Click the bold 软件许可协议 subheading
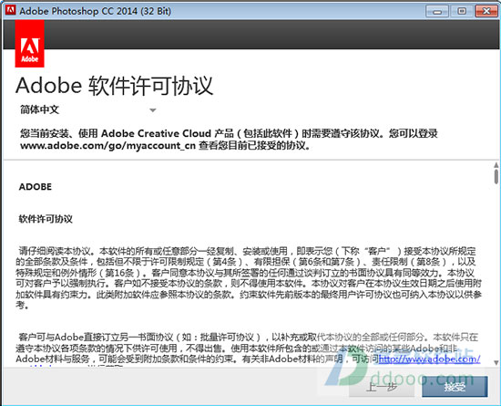 46,219
